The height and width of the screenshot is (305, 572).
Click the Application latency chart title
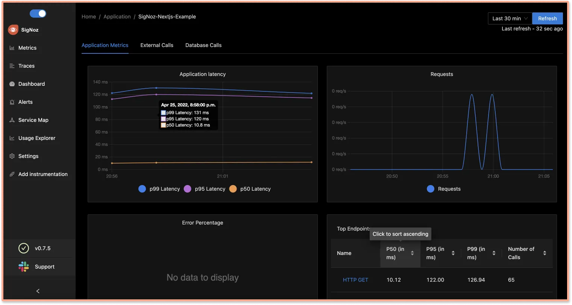pos(203,74)
